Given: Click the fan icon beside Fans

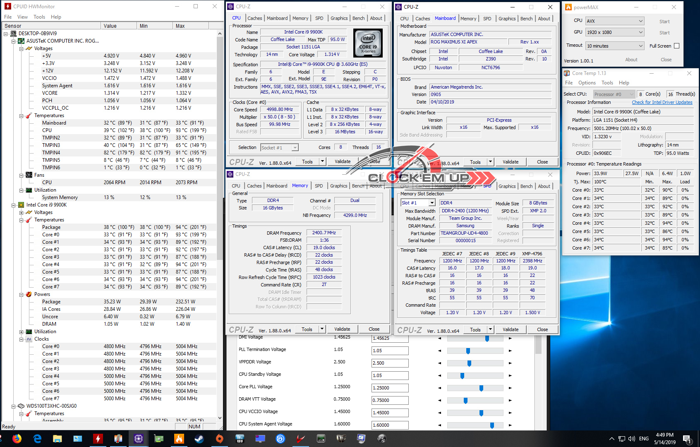Looking at the screenshot, I should click(x=29, y=175).
